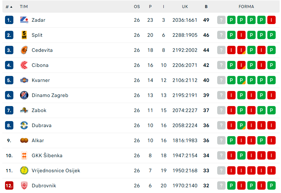The height and width of the screenshot is (193, 281).
Task: Sort the table by rank column #
Action: click(9, 7)
